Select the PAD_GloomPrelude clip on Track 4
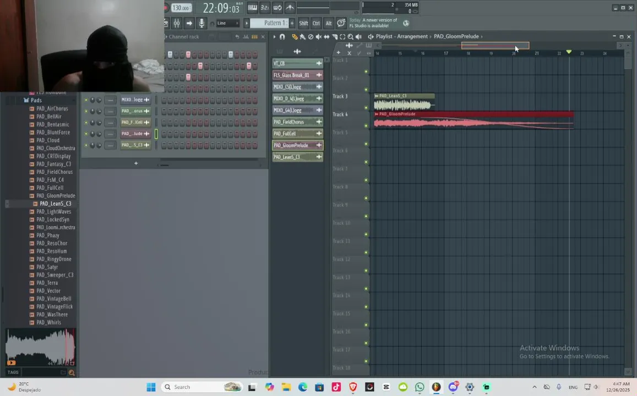Screen dimensions: 637x396 pos(473,120)
